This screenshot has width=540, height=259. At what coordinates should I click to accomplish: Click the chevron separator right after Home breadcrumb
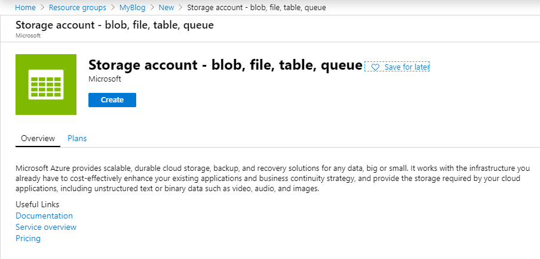point(42,8)
